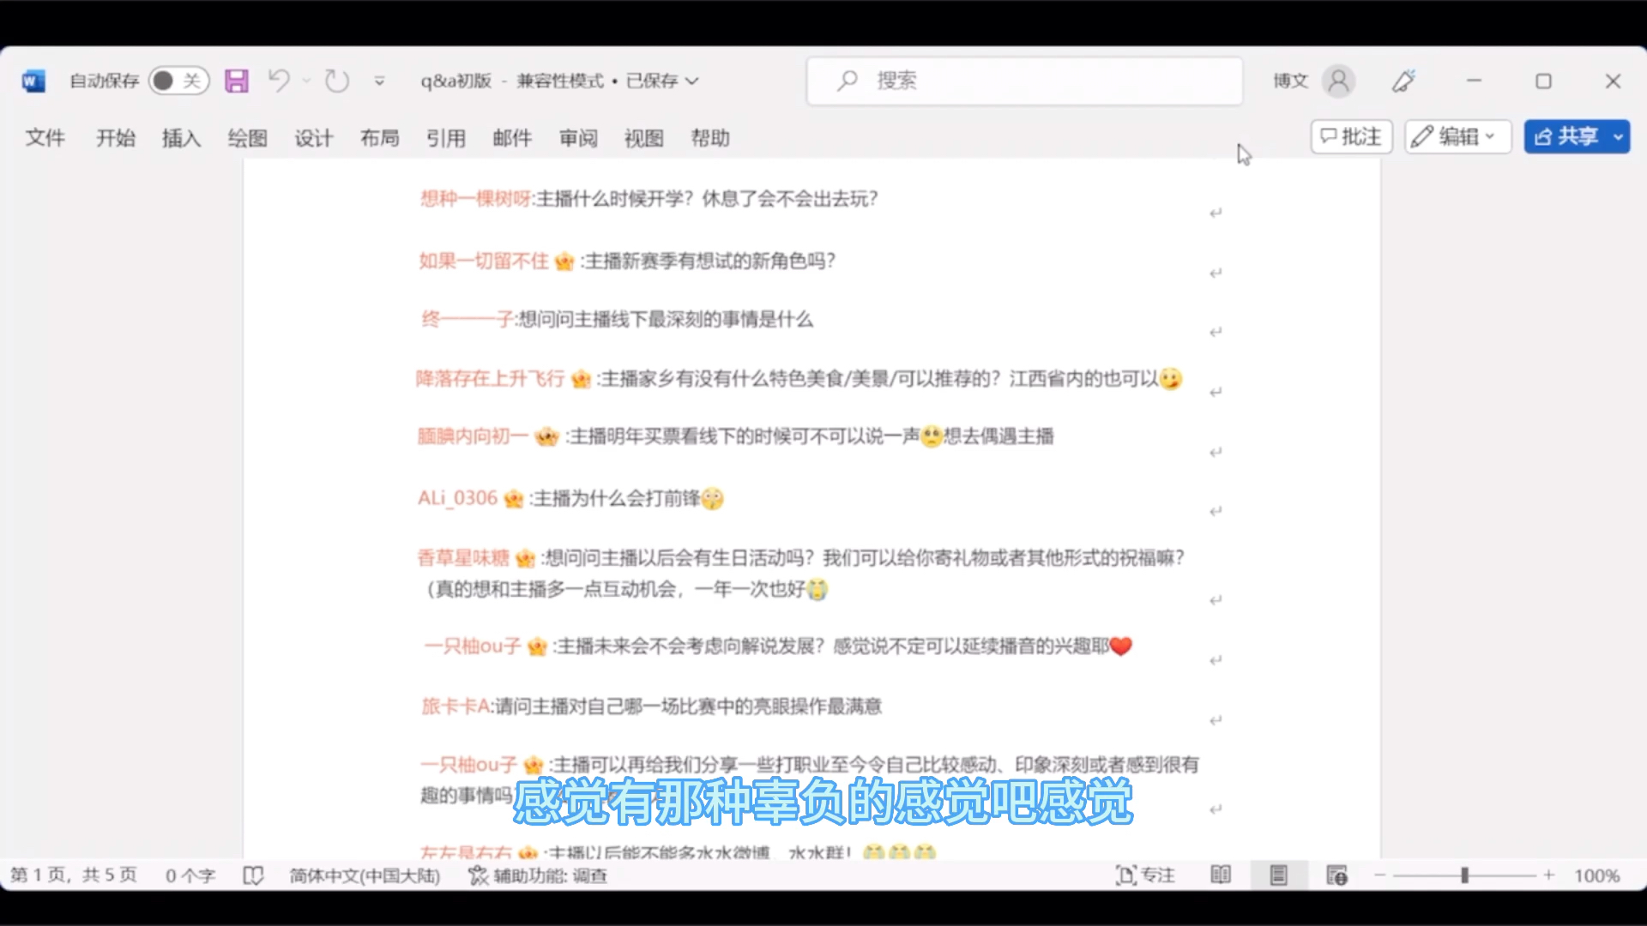Click the zoom slider handle
Screen dimensions: 1647x926
point(1464,875)
